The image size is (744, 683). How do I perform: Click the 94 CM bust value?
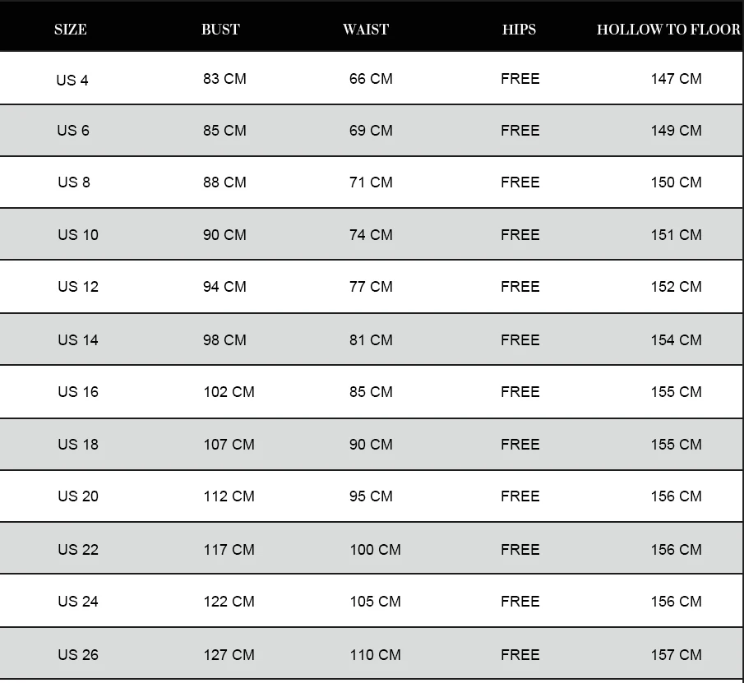tap(224, 287)
